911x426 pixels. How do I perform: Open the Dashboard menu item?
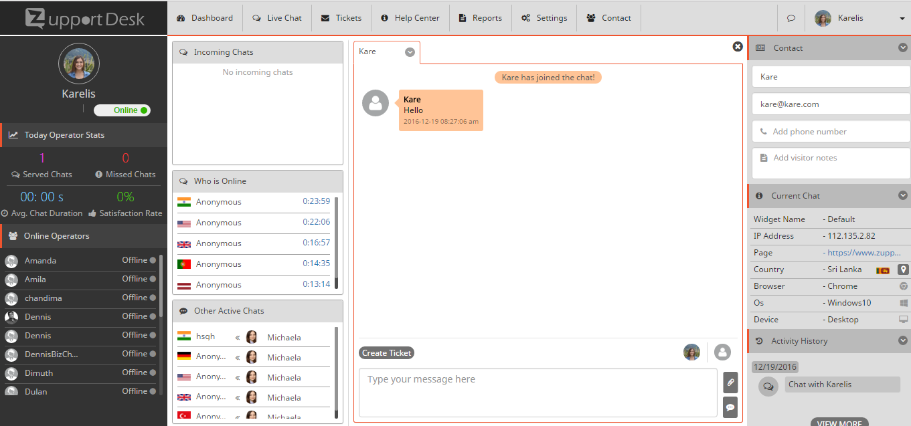coord(205,18)
